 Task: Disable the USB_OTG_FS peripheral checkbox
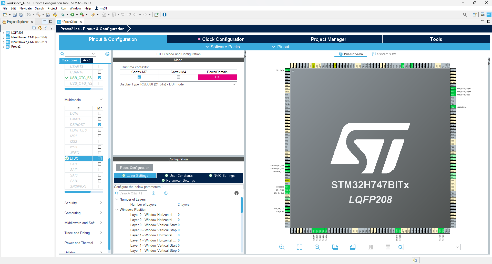click(100, 78)
